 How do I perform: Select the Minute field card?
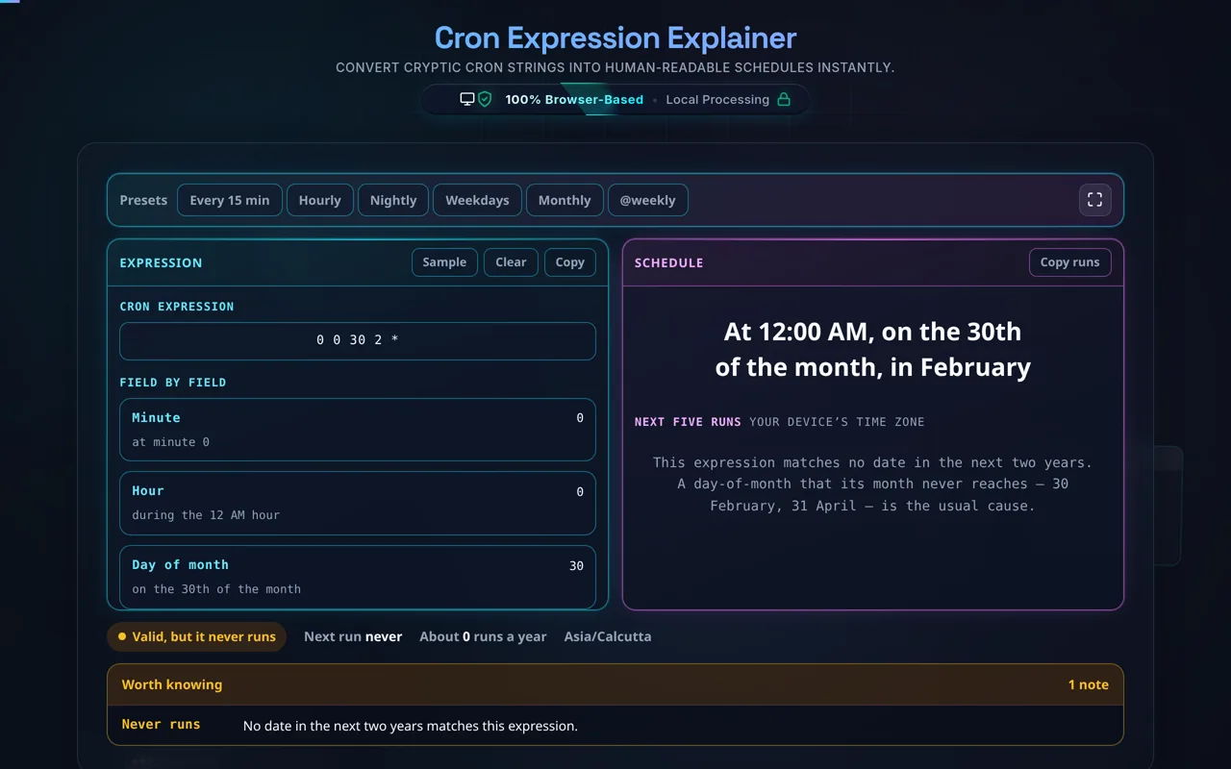(358, 430)
